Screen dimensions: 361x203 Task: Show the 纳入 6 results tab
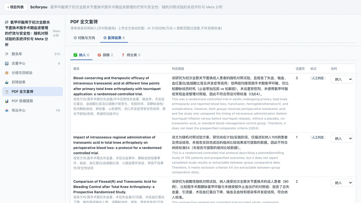pos(81,55)
